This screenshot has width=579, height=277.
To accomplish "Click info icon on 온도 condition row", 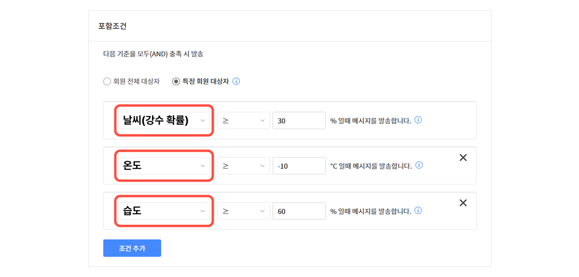I will pyautogui.click(x=419, y=165).
